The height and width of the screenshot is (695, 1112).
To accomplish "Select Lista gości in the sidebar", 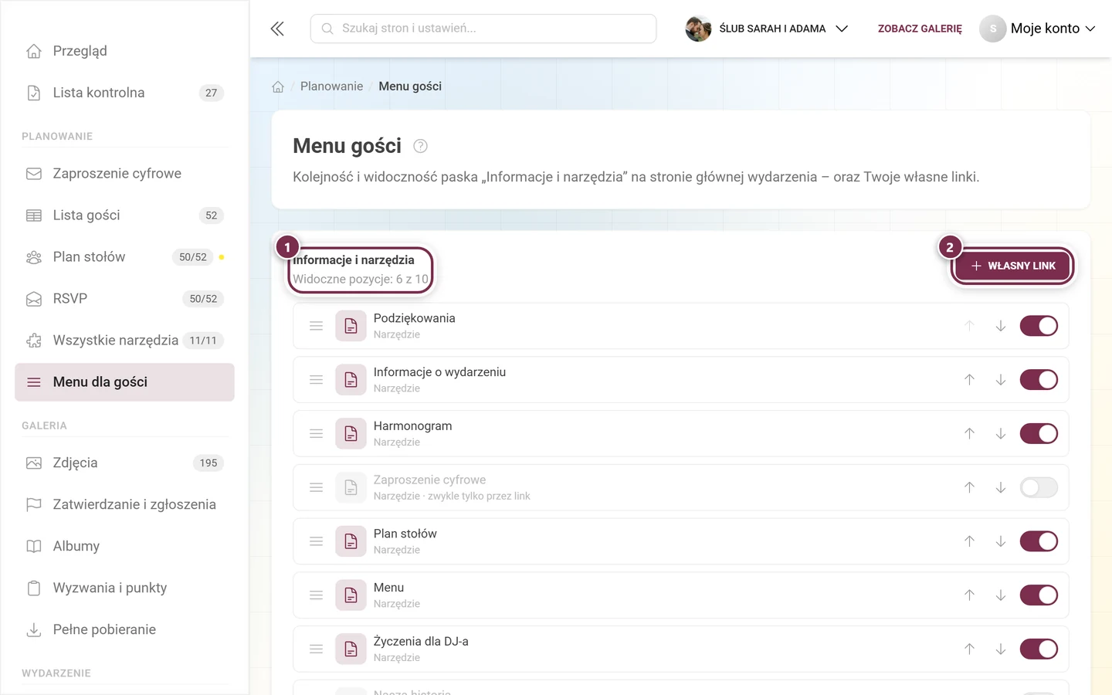I will (124, 215).
